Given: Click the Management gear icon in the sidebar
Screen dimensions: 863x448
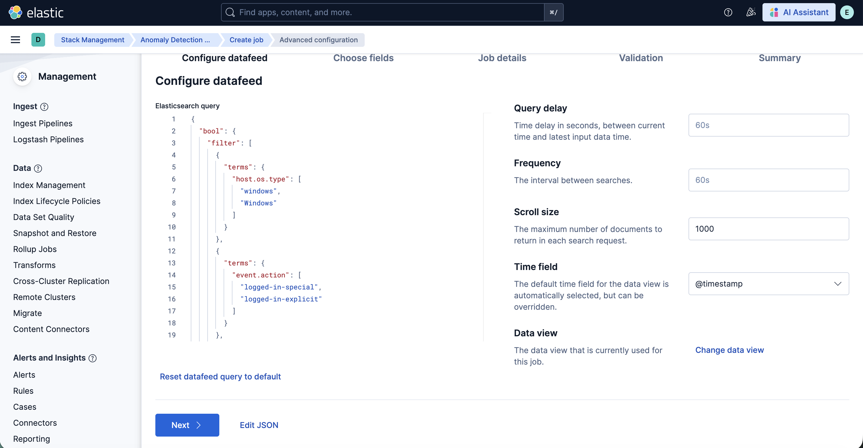Looking at the screenshot, I should pos(22,76).
